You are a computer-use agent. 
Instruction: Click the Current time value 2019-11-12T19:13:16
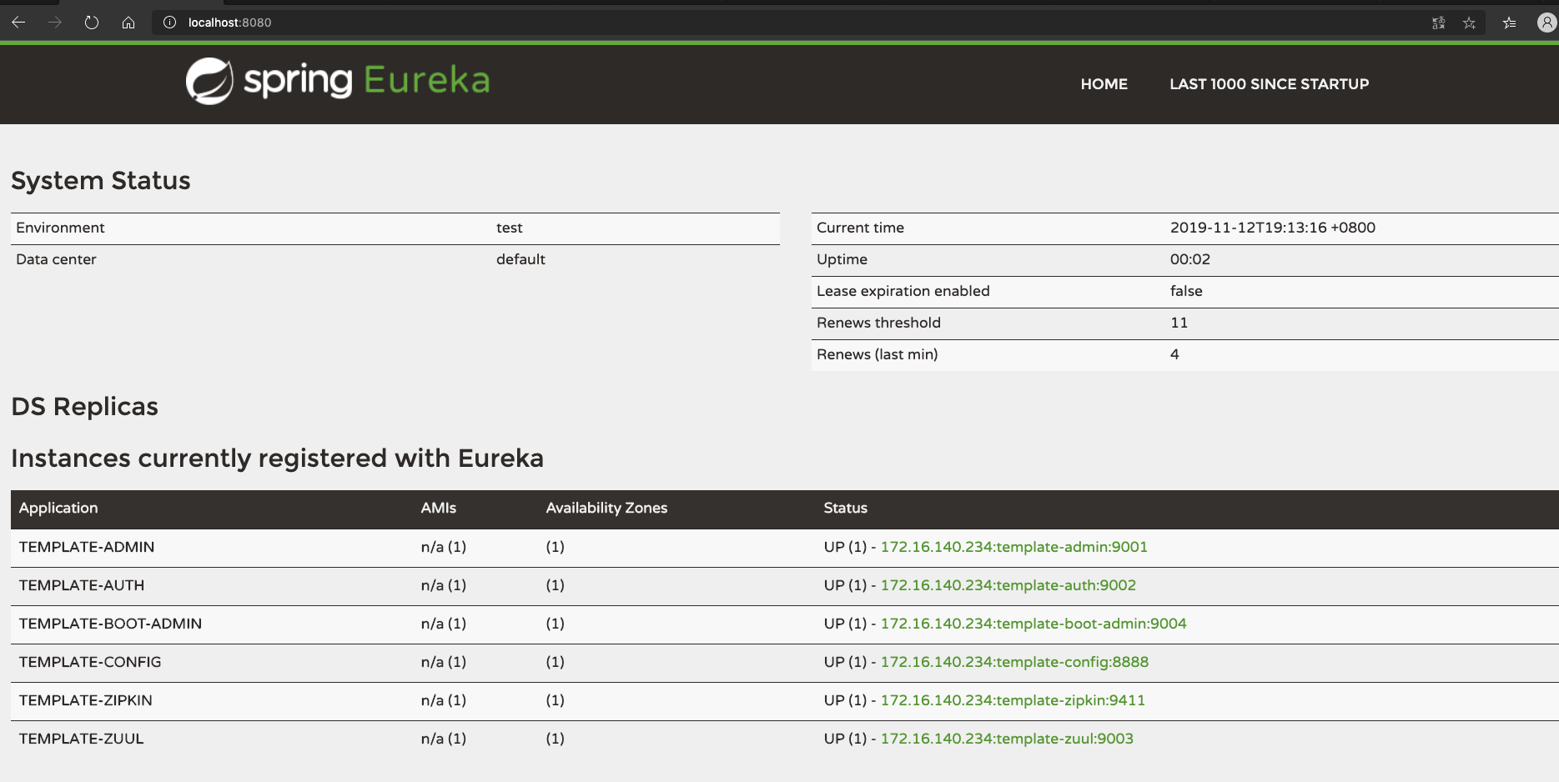coord(1273,228)
